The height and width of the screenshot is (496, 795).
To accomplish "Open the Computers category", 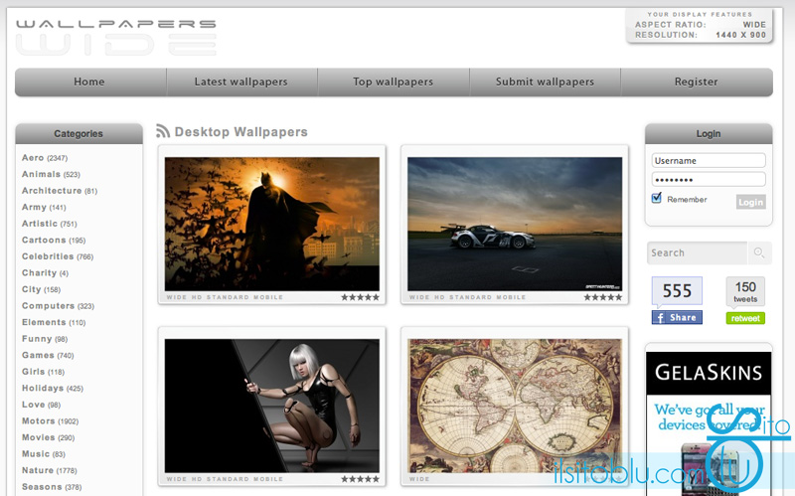I will coord(58,306).
